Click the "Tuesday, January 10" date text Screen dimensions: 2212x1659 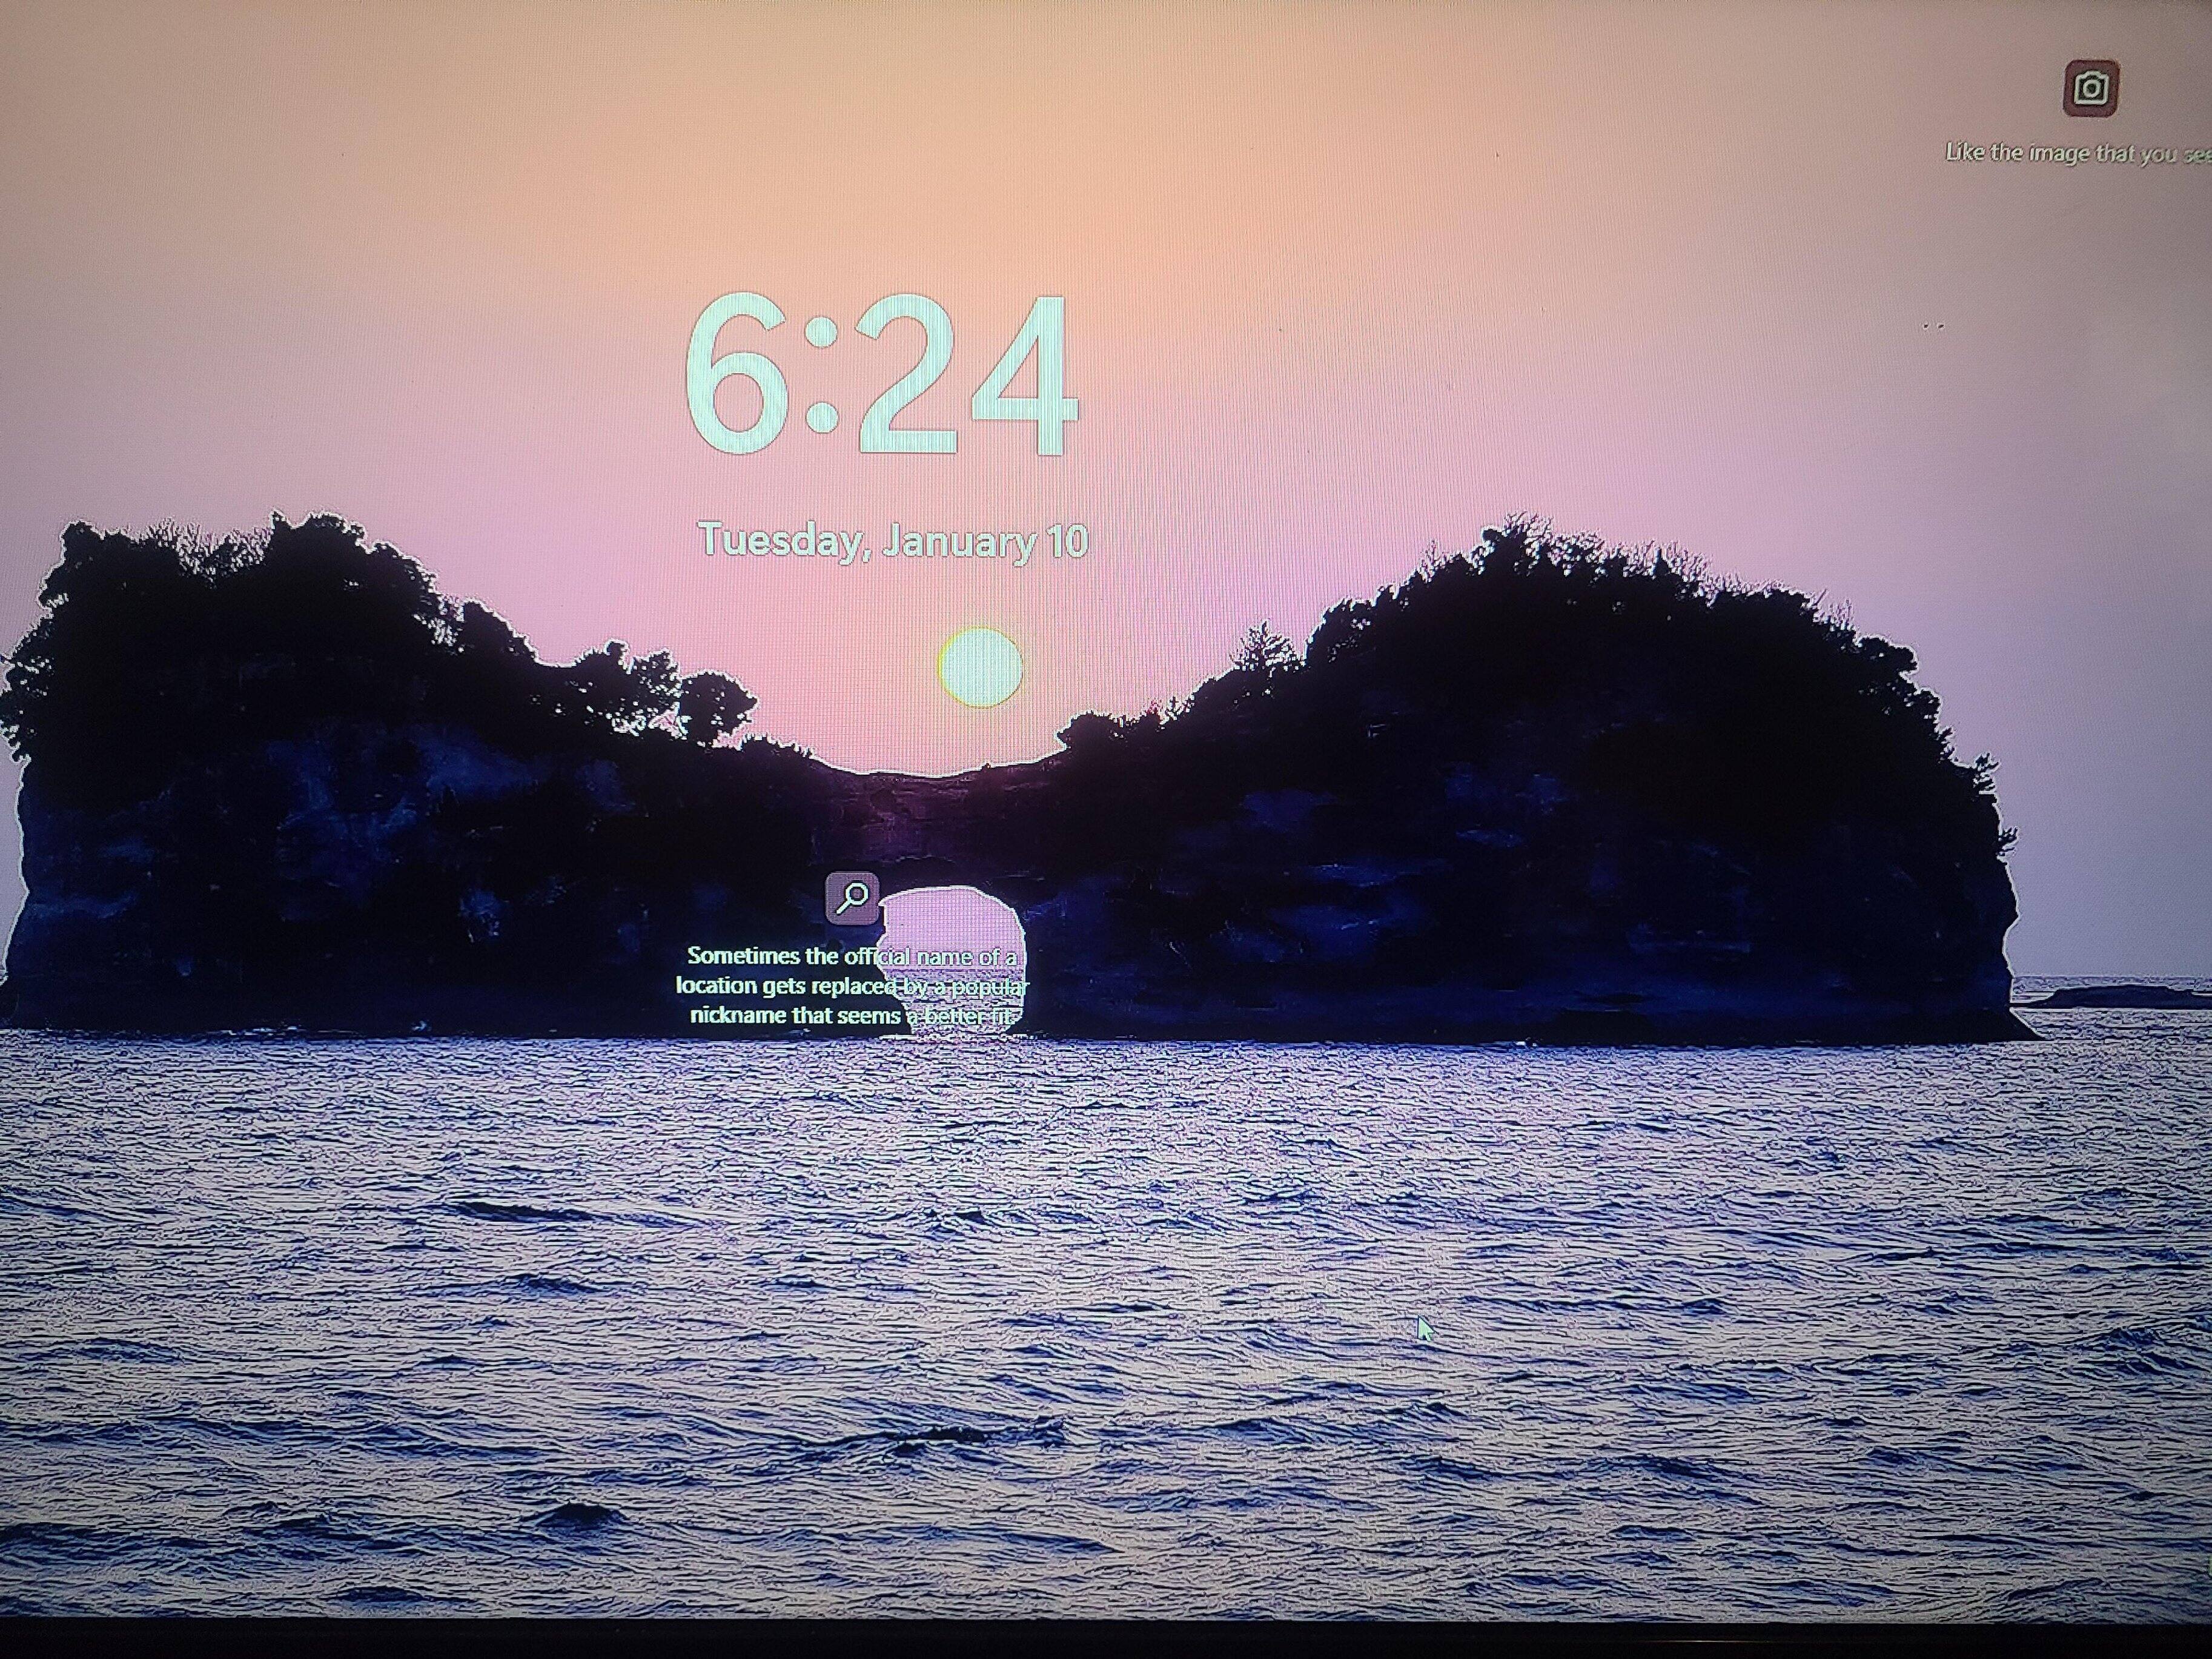click(x=892, y=541)
